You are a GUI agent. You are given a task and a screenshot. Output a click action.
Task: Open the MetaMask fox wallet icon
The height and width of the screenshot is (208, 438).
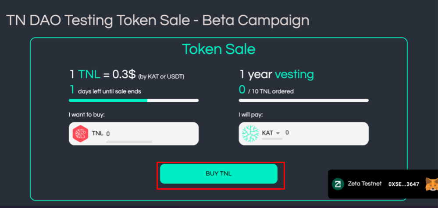click(431, 184)
